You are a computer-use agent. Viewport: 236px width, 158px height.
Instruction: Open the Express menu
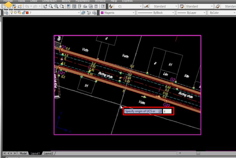(x=127, y=1)
